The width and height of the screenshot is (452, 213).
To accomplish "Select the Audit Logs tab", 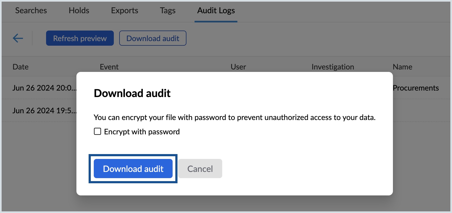I will [216, 10].
